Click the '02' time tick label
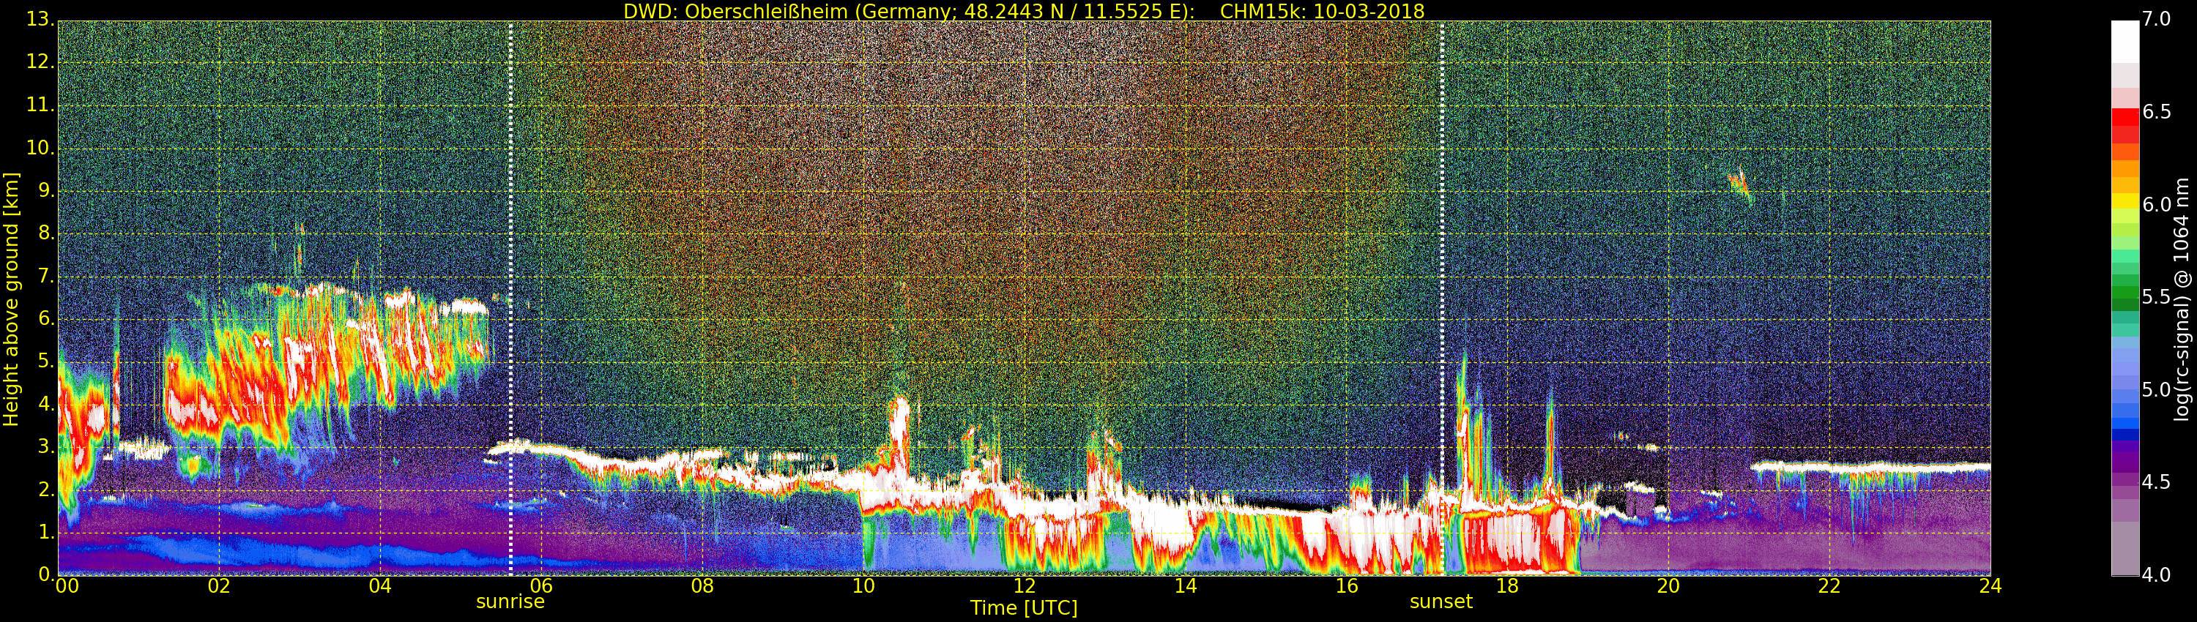The width and height of the screenshot is (2197, 622). tap(219, 586)
